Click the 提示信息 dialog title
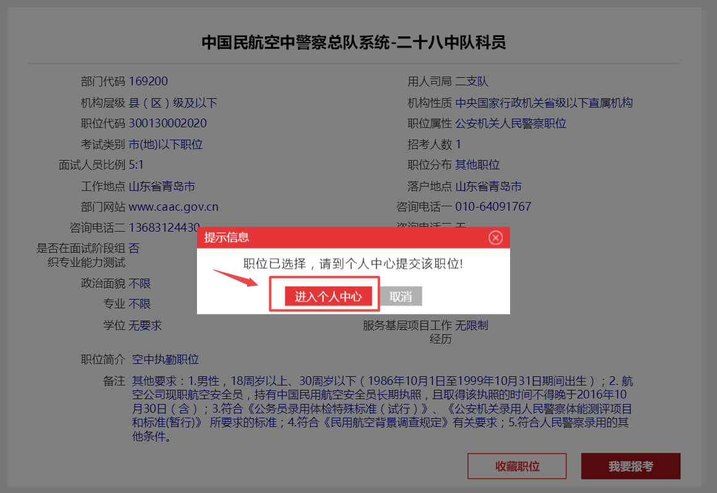This screenshot has width=717, height=493. pyautogui.click(x=227, y=237)
